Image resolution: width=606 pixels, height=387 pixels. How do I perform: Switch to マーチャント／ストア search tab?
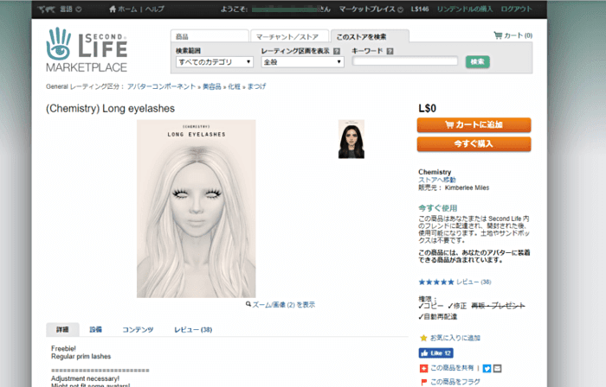[289, 36]
